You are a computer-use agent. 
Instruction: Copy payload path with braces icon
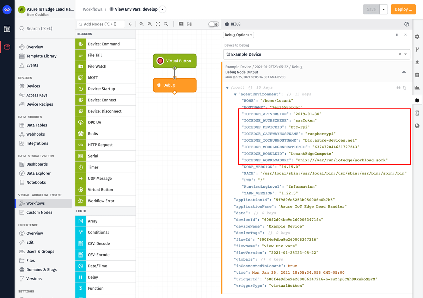pos(398,88)
